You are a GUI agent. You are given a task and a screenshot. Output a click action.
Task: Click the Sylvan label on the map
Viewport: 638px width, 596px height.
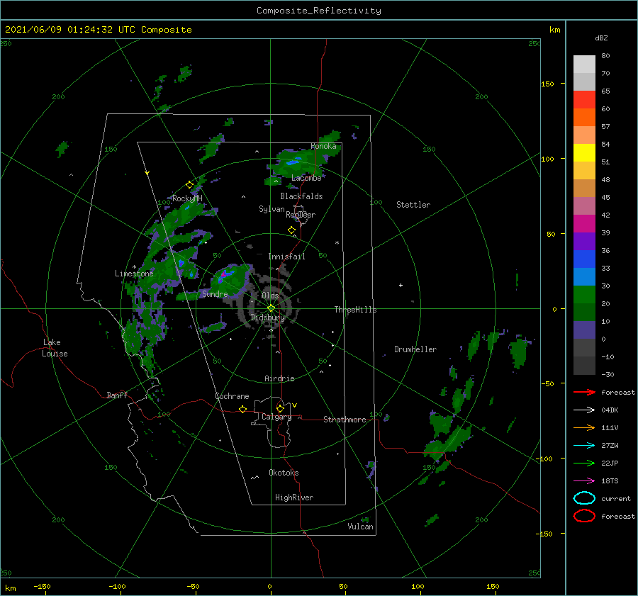pyautogui.click(x=272, y=209)
